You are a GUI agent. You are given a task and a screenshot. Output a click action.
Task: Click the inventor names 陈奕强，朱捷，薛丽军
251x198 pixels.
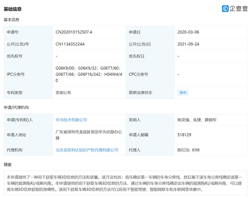coord(197,120)
